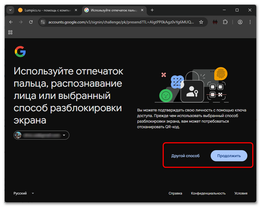Click the 'Продолжить' button
The height and width of the screenshot is (207, 261).
tap(229, 156)
